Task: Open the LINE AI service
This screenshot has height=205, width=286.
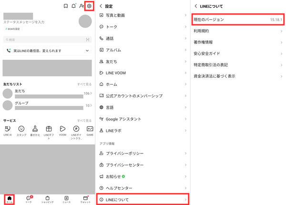Action: (8, 130)
